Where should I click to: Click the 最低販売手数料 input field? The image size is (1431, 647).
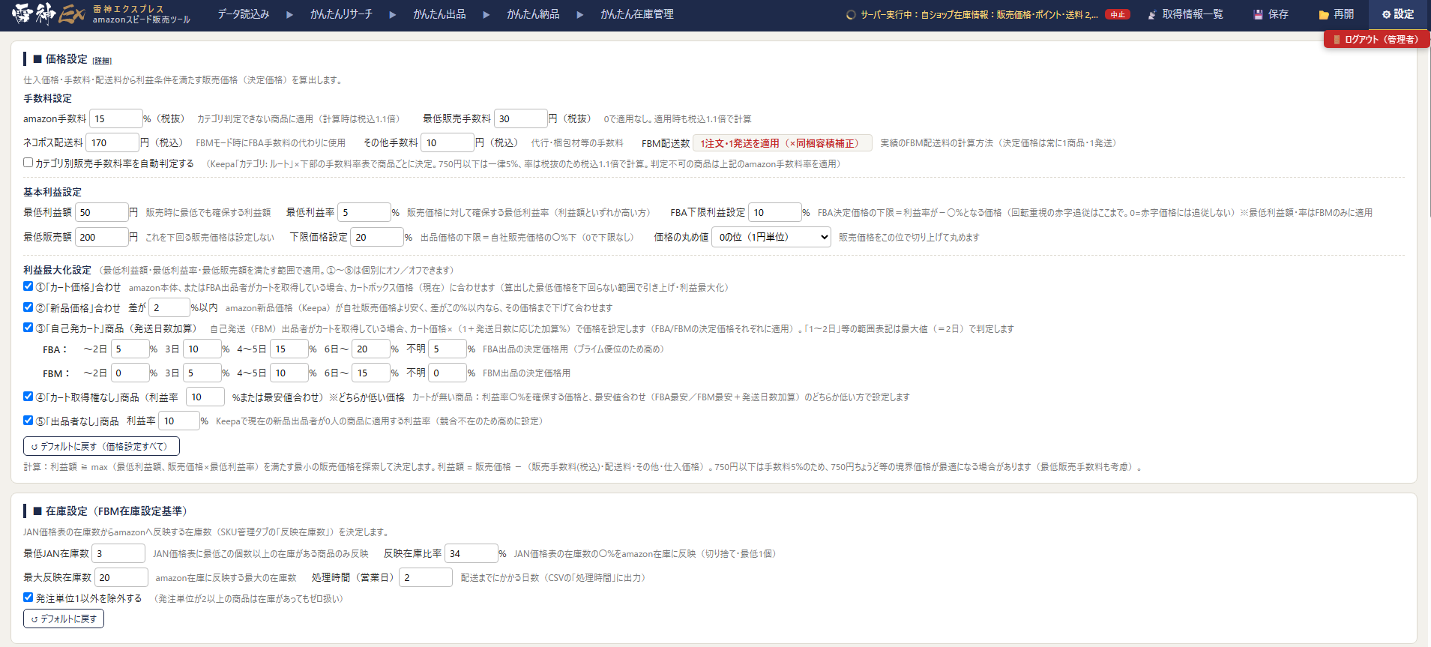(x=520, y=118)
